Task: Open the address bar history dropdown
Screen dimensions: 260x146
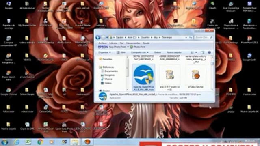Action: pos(186,38)
